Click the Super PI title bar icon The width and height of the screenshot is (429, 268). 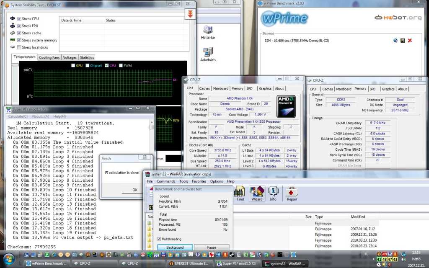[x=8, y=109]
